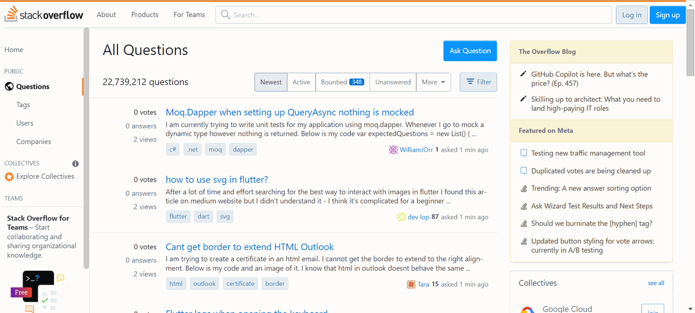Click the speech bubble icon beside Testing new traffic

tap(524, 153)
